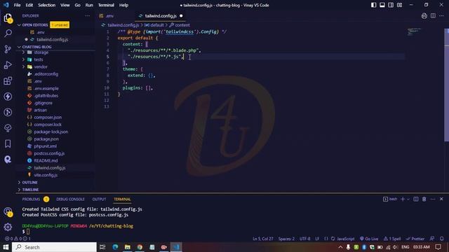
Task: Open the Accounts icon in activity bar
Action: click(8, 211)
